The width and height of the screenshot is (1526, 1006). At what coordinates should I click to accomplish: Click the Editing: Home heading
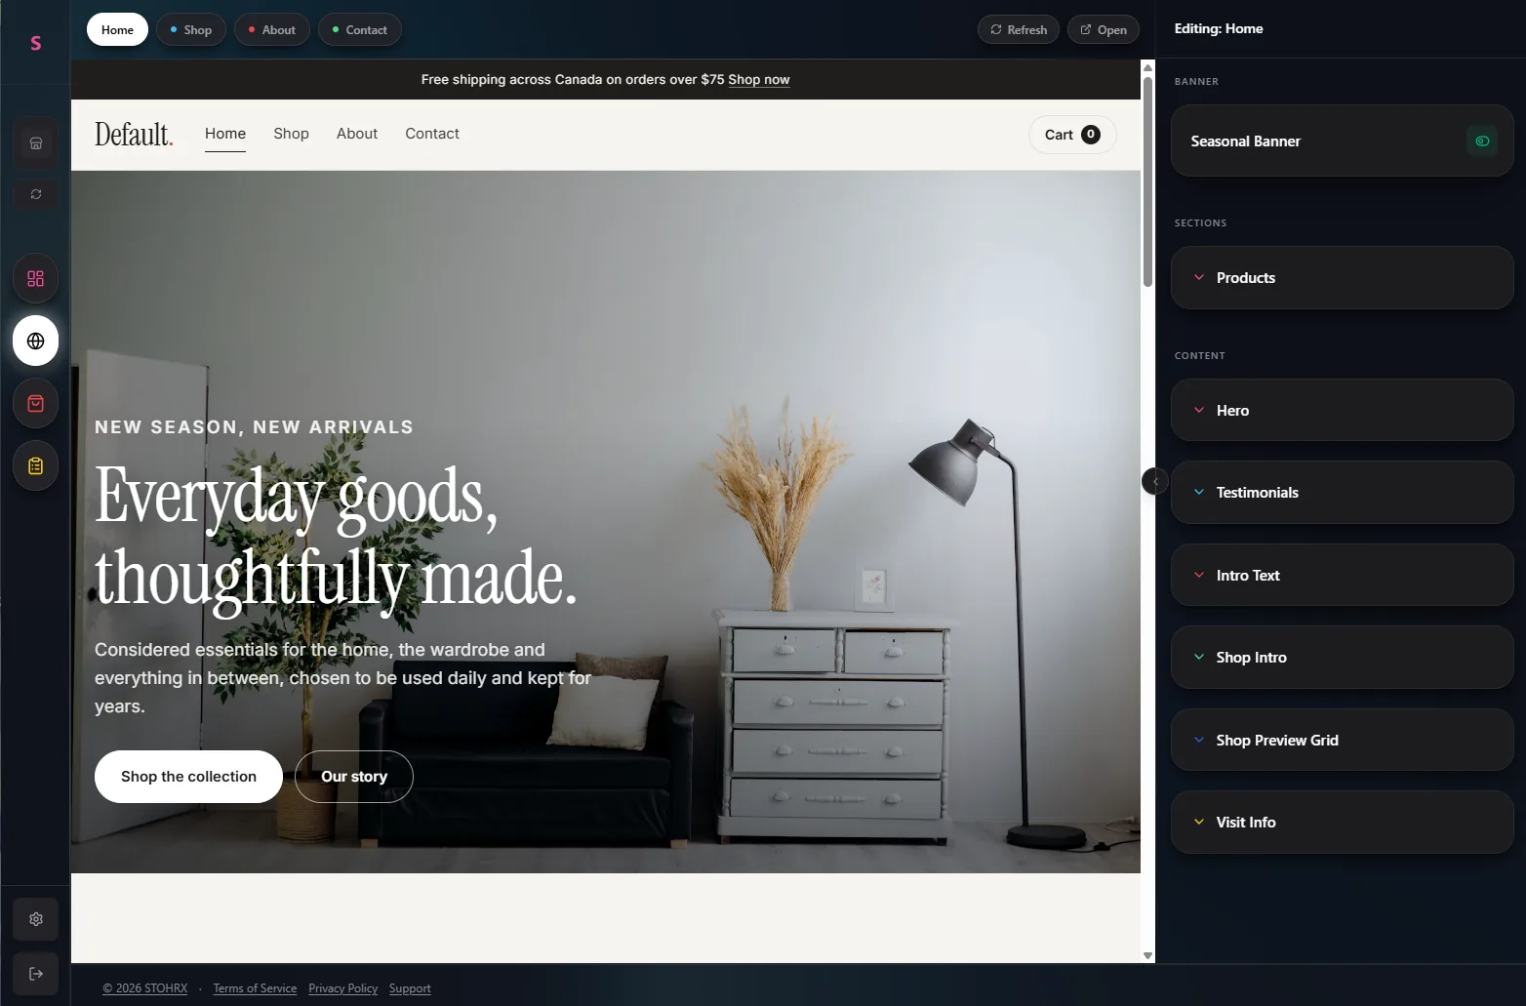click(1219, 28)
